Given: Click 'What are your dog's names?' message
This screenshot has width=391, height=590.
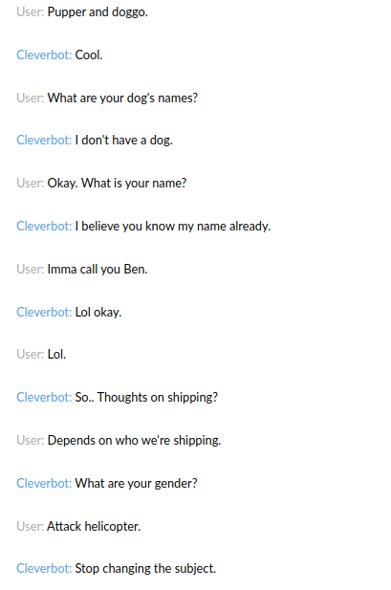Looking at the screenshot, I should tap(122, 98).
